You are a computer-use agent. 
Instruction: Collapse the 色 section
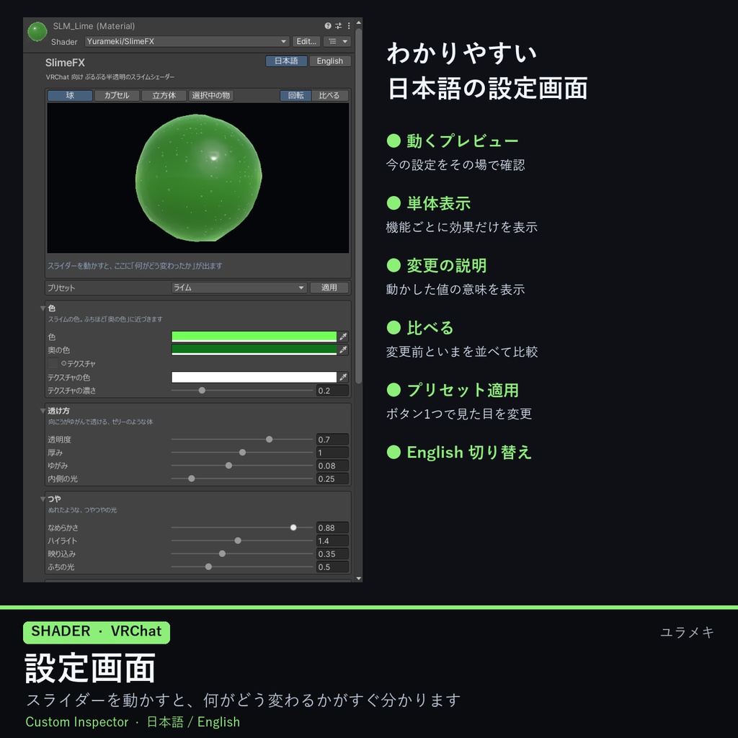pos(43,308)
